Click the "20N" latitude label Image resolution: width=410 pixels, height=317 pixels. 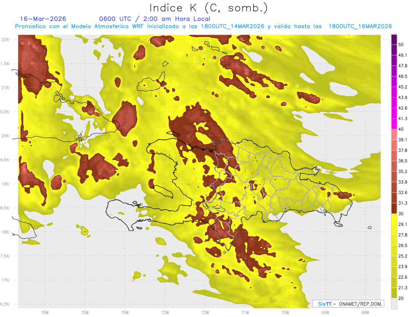(5, 136)
